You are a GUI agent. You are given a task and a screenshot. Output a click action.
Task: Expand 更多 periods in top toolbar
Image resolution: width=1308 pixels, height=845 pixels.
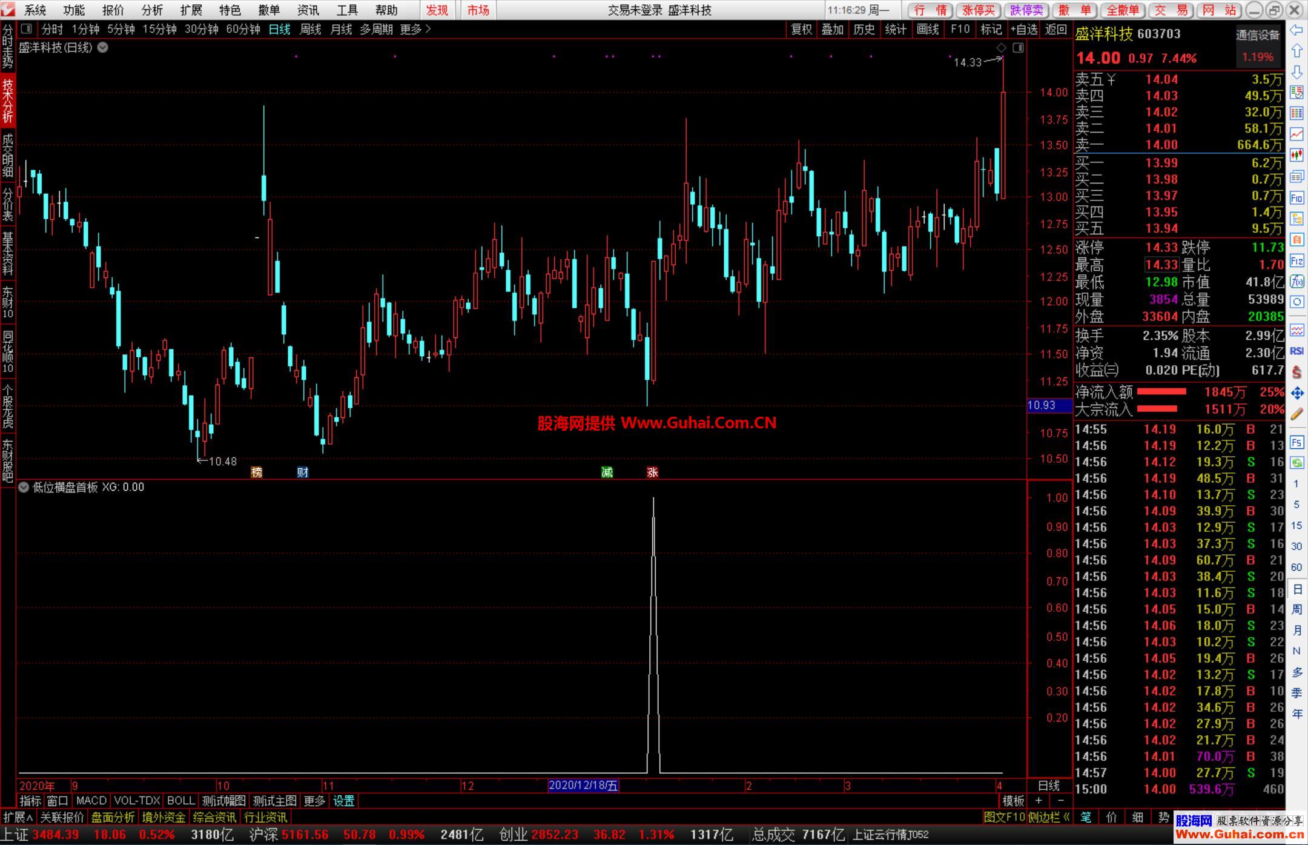point(415,29)
